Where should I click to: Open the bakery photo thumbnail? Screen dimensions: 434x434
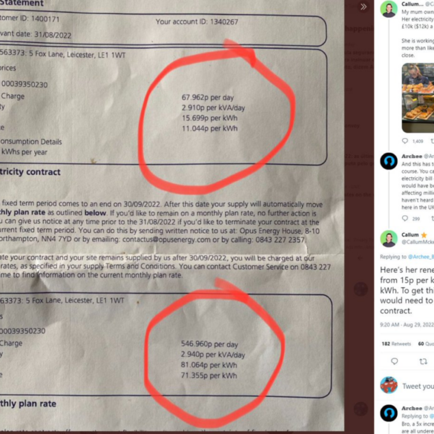click(x=418, y=98)
